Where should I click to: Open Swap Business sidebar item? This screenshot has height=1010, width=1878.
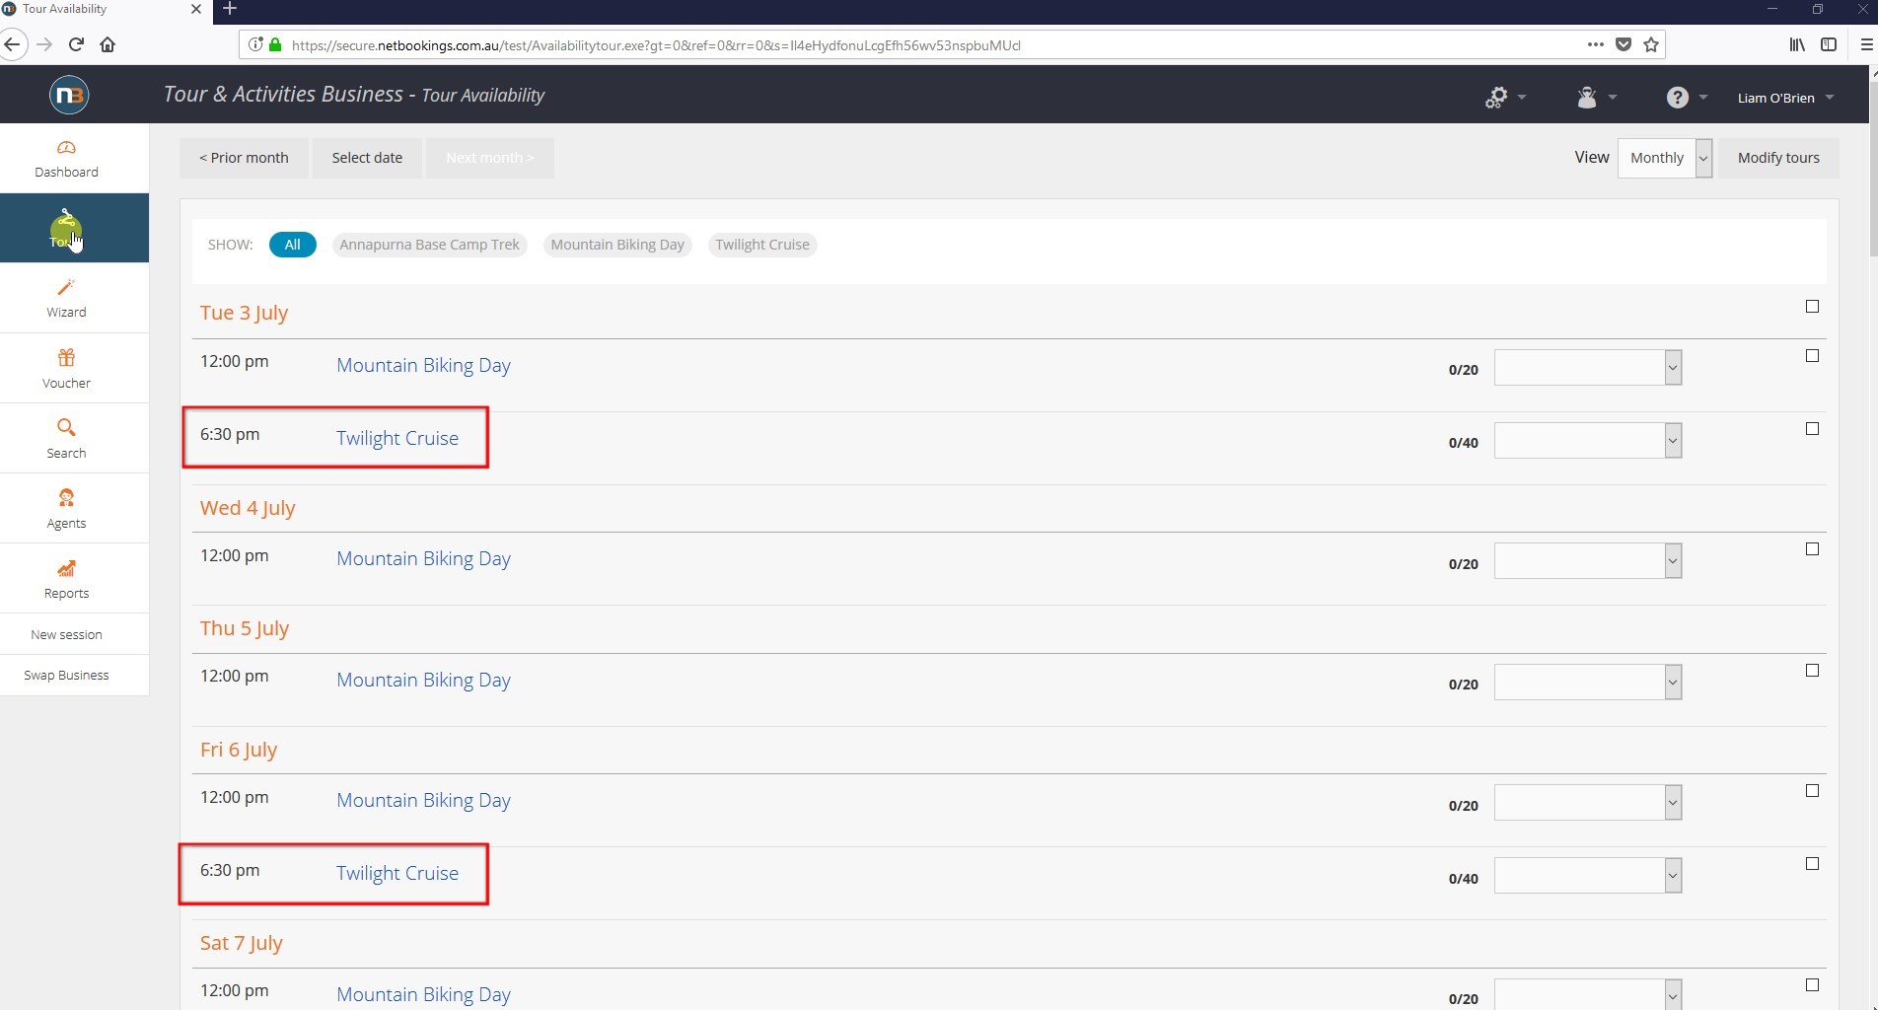[x=66, y=676]
